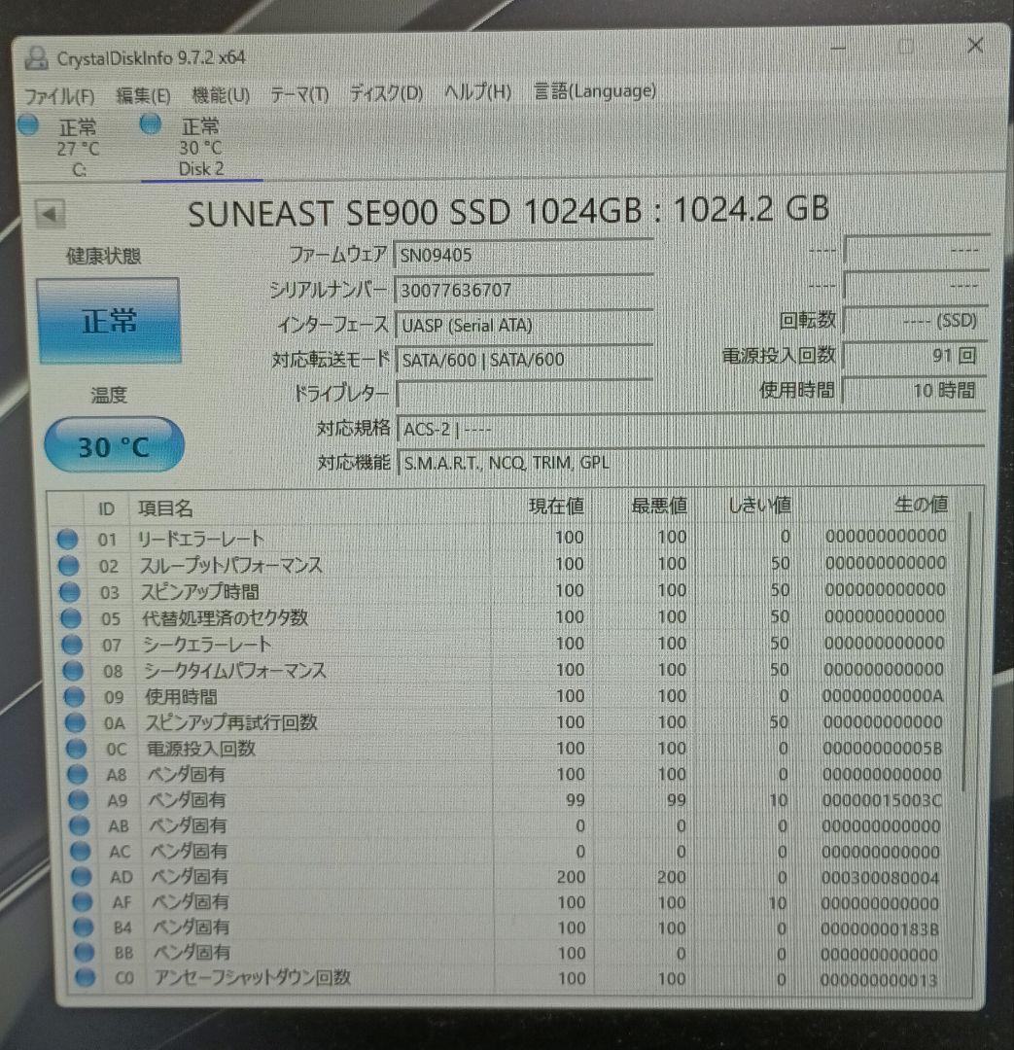Click status icon of row 07 シークエラーレート
This screenshot has width=1014, height=1050.
(x=72, y=645)
